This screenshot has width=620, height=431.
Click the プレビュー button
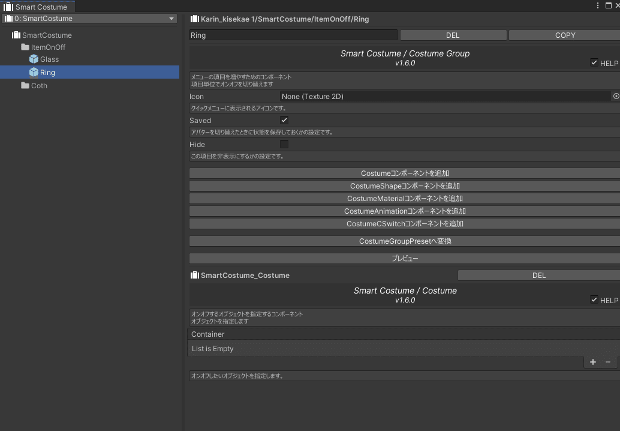(x=405, y=259)
